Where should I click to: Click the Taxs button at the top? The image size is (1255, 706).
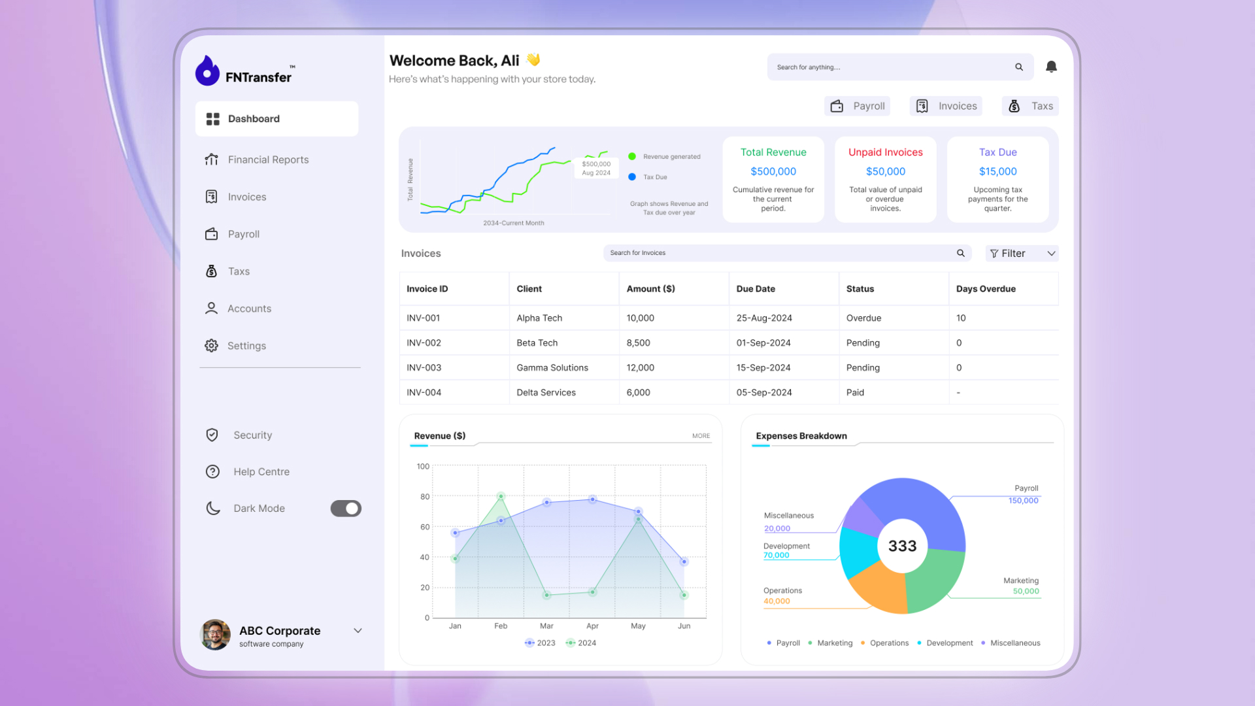pyautogui.click(x=1030, y=106)
